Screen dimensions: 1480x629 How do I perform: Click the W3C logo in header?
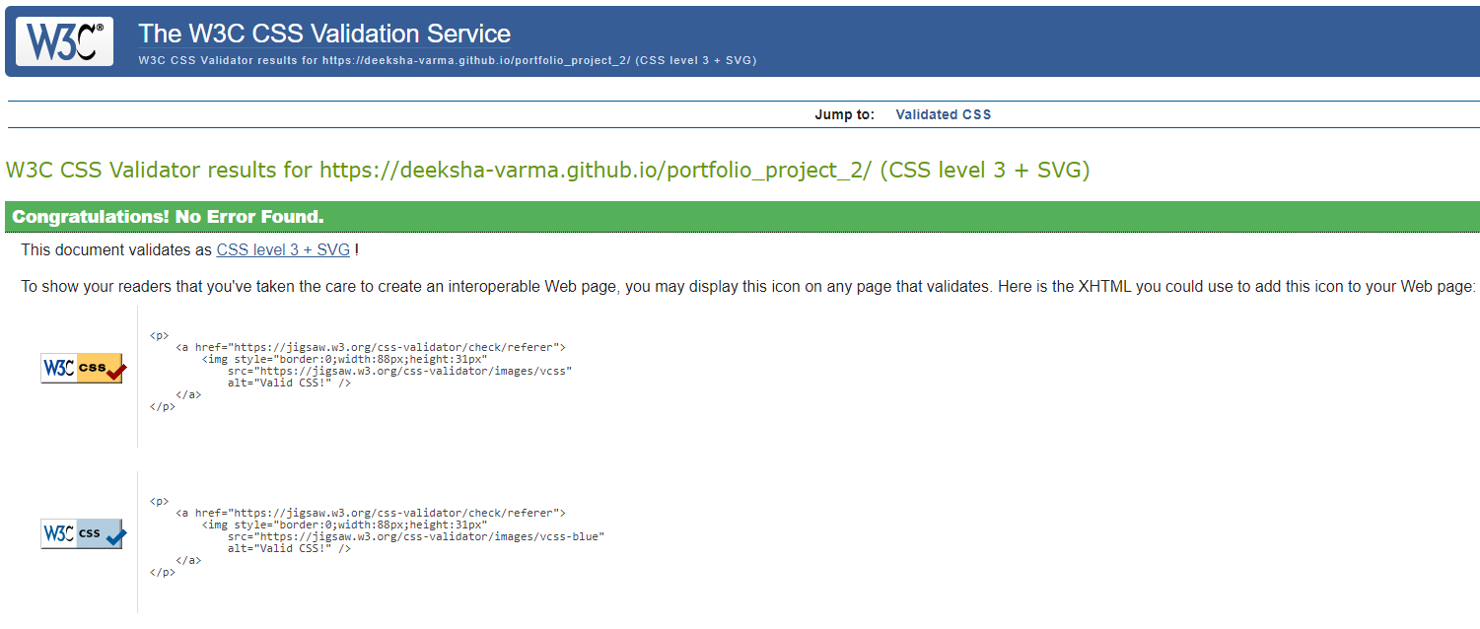[x=64, y=41]
